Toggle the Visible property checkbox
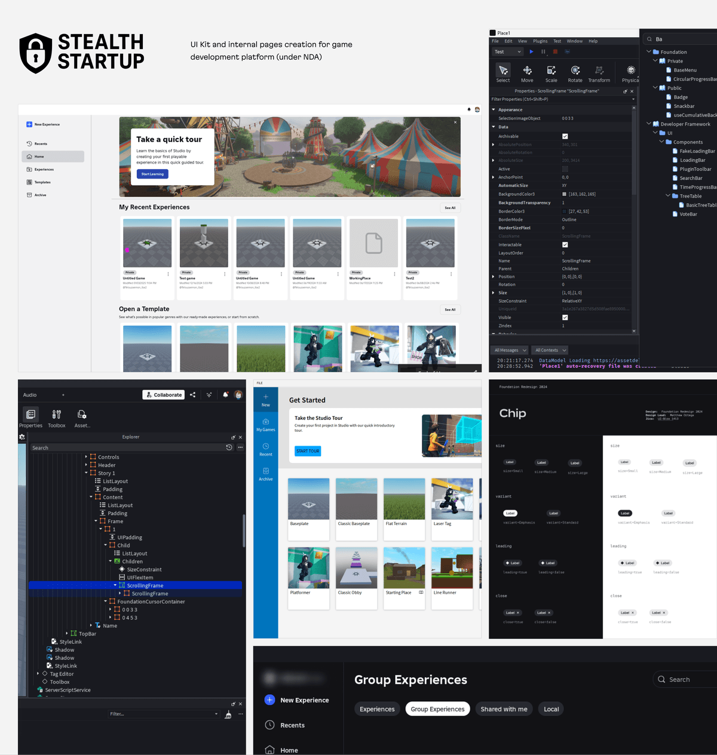 (x=564, y=317)
